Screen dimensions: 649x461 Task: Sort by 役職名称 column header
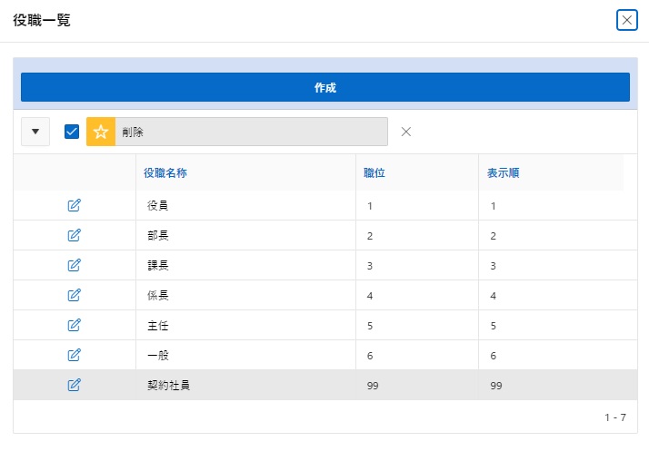pos(165,172)
